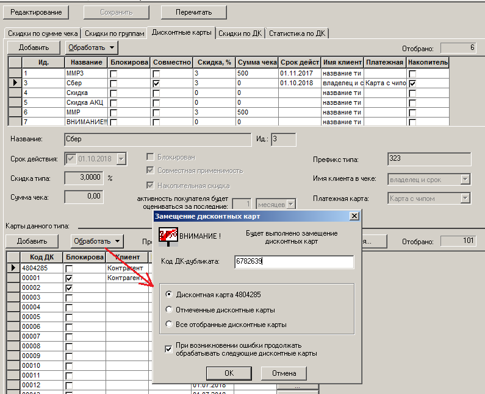The image size is (485, 394).
Task: Toggle block checkbox for card 00005
Action: click(70, 317)
